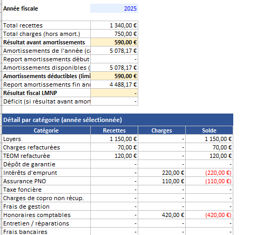
Task: Select the 'Assurance PNO' category cell
Action: point(46,181)
